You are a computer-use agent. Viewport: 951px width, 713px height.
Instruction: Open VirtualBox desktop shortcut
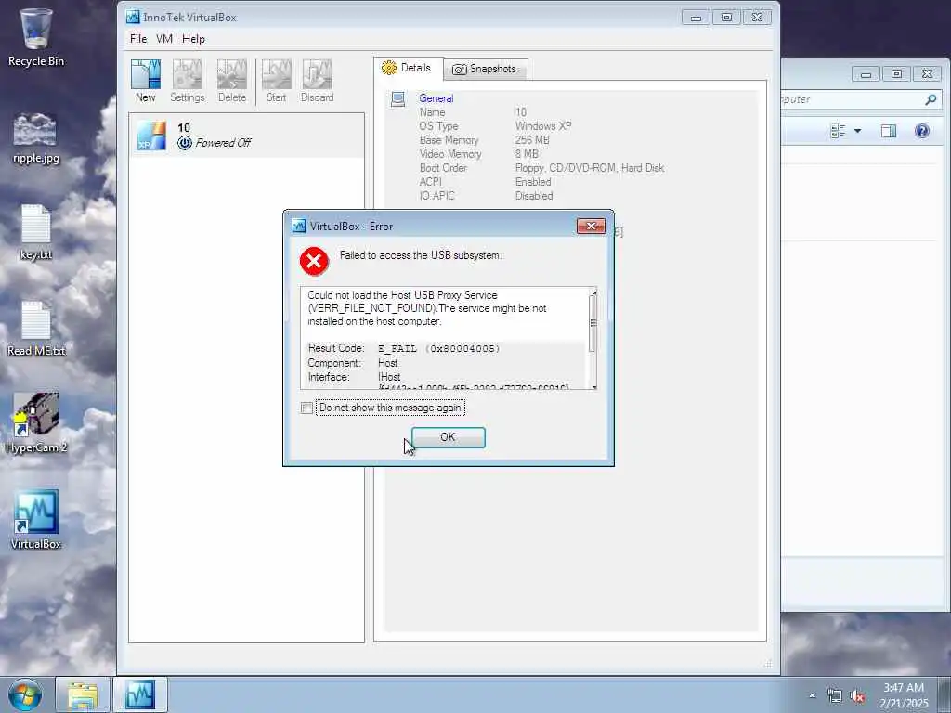pyautogui.click(x=36, y=520)
